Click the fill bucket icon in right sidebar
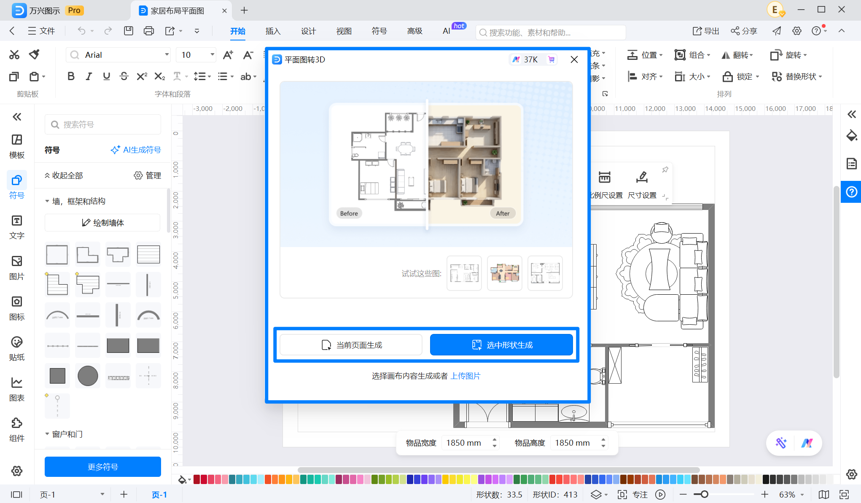The height and width of the screenshot is (503, 861). [852, 136]
